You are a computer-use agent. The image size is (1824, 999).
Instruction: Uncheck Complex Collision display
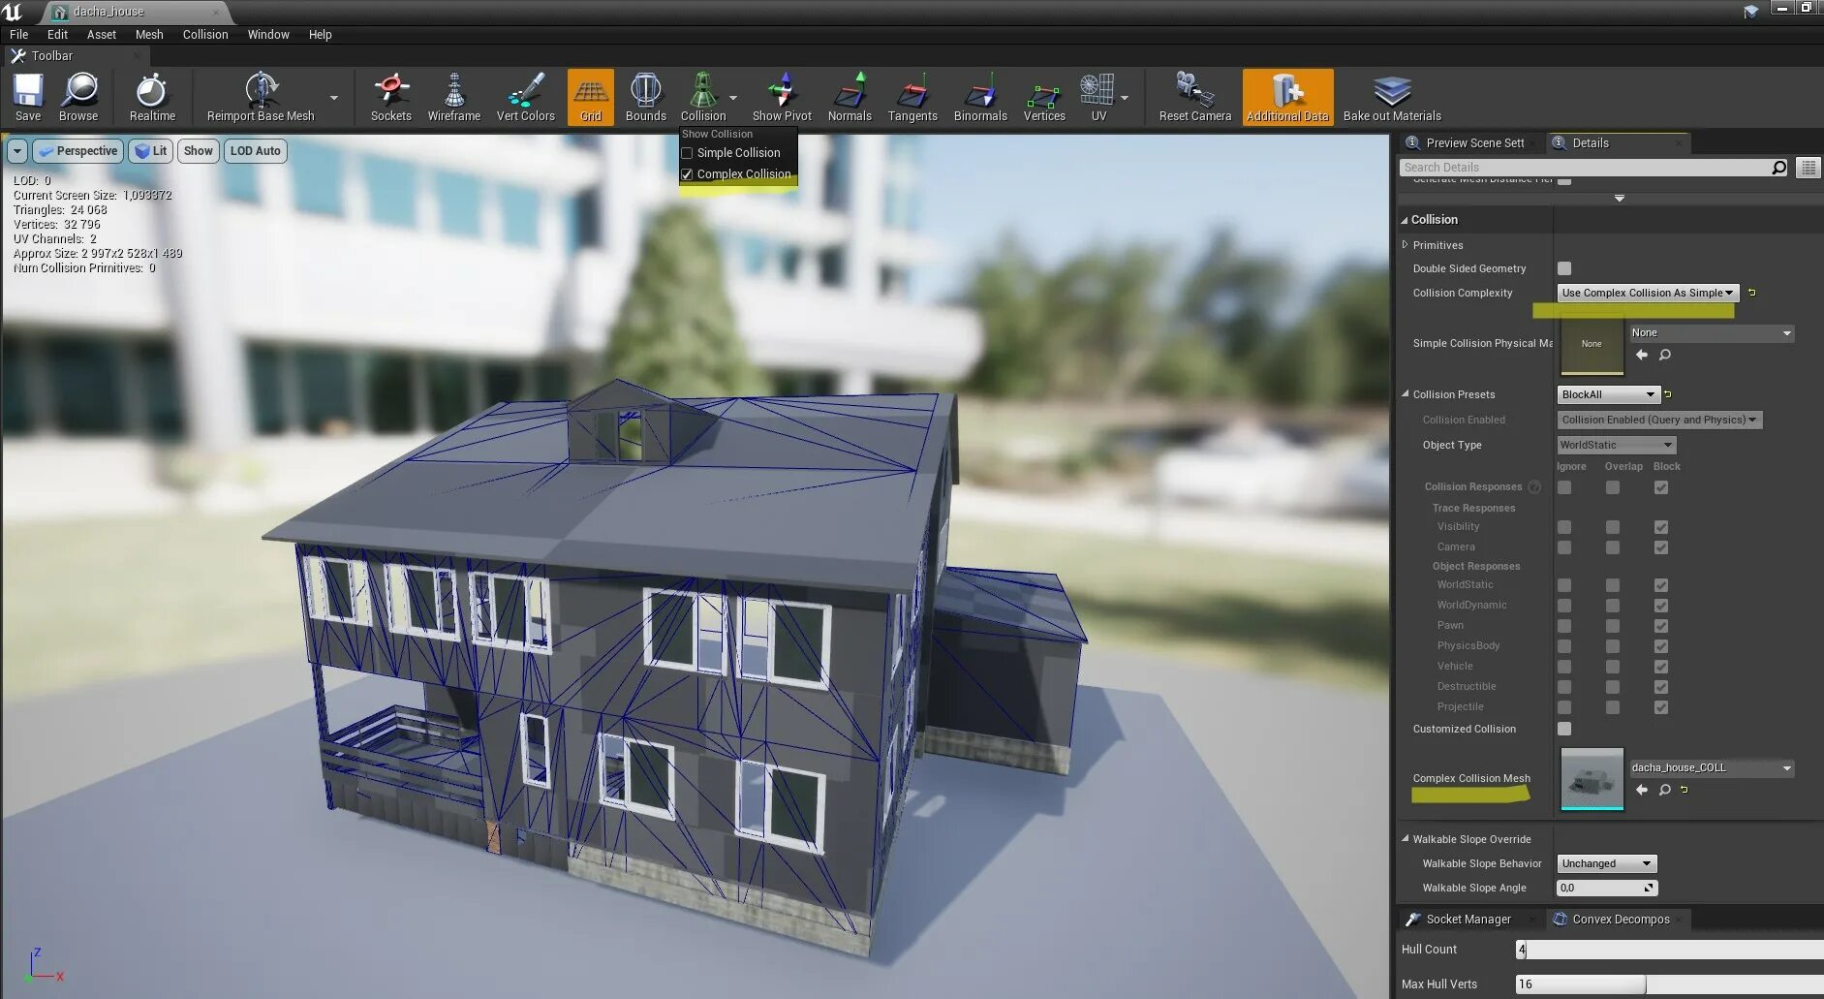tap(687, 174)
